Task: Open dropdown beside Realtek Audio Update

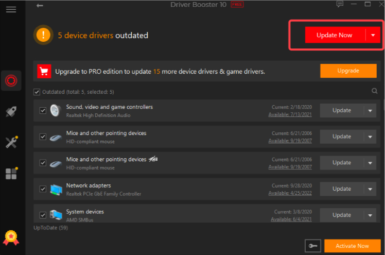Action: coord(370,111)
